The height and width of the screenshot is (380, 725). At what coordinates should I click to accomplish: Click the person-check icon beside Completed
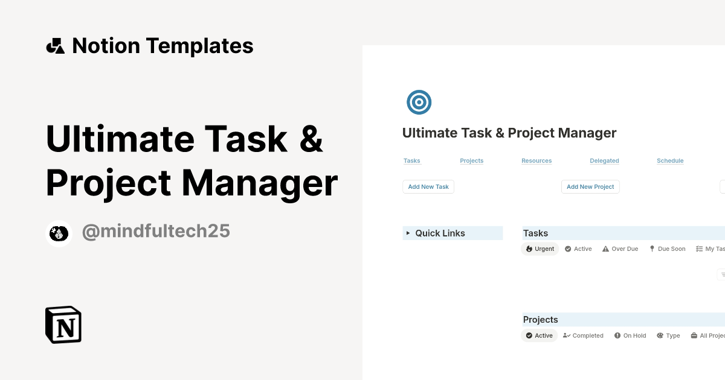565,335
